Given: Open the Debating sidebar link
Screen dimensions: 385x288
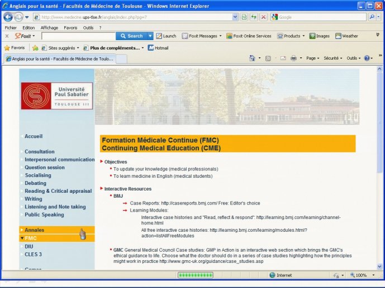Looking at the screenshot, I should tap(35, 183).
